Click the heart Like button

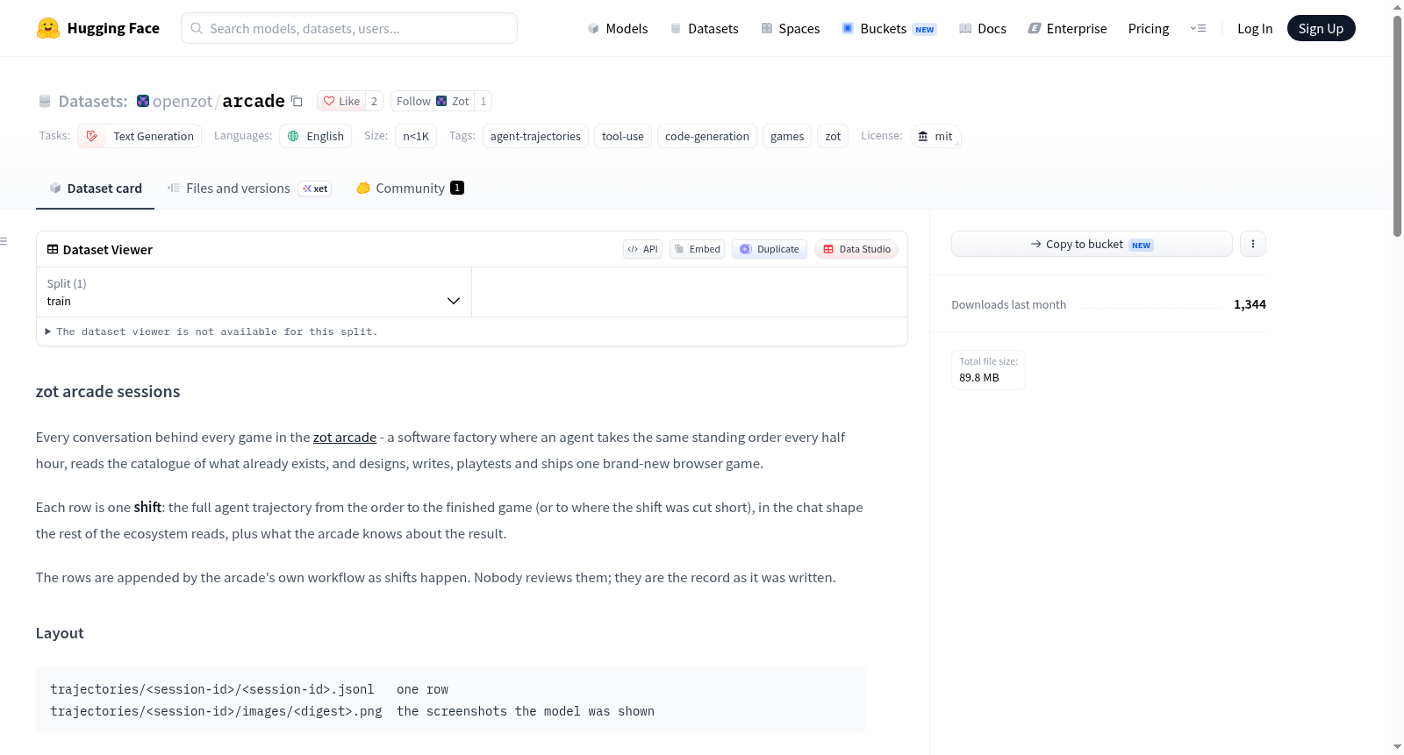[x=341, y=101]
